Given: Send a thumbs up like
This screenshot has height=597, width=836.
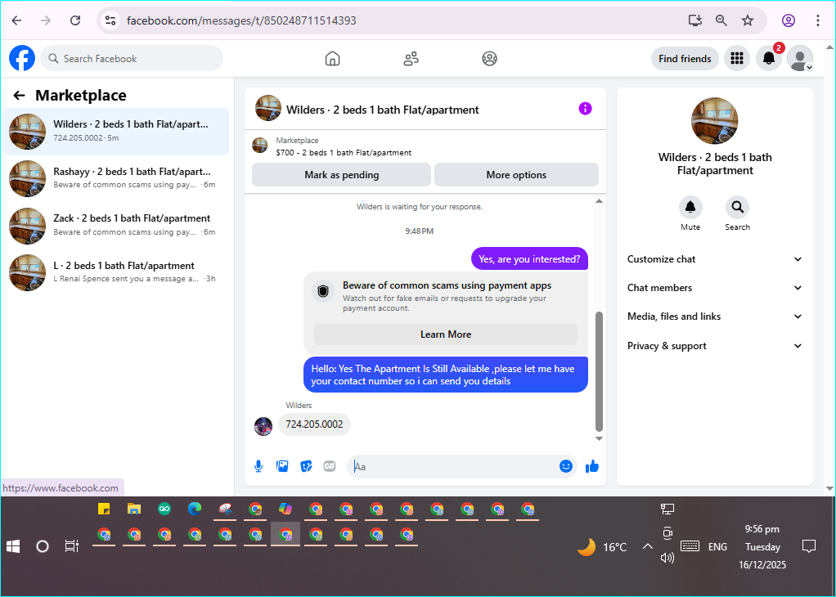Looking at the screenshot, I should click(592, 466).
